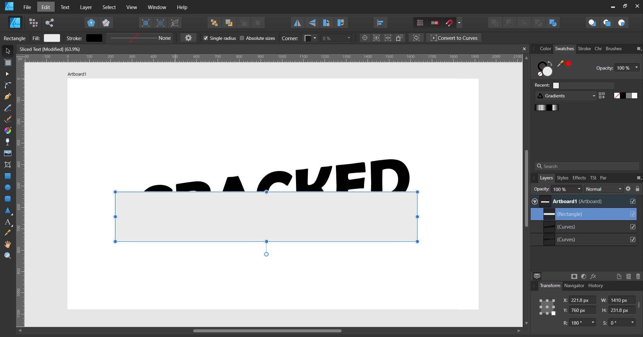Select the Ellipse tool
The width and height of the screenshot is (643, 337).
pos(7,187)
